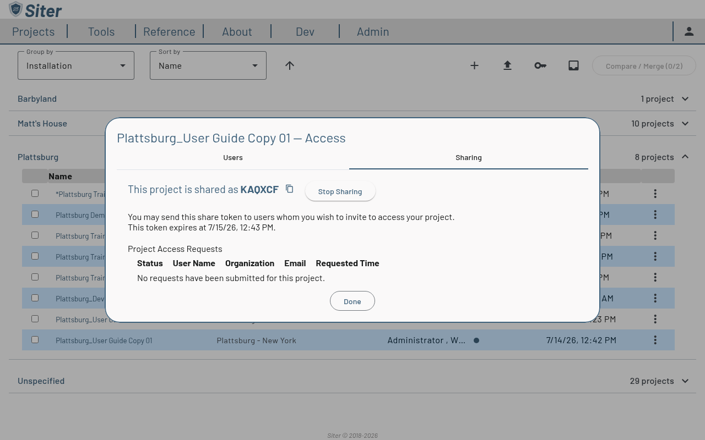Click the User Name column header
Screen dimensions: 705x440
(x=194, y=263)
